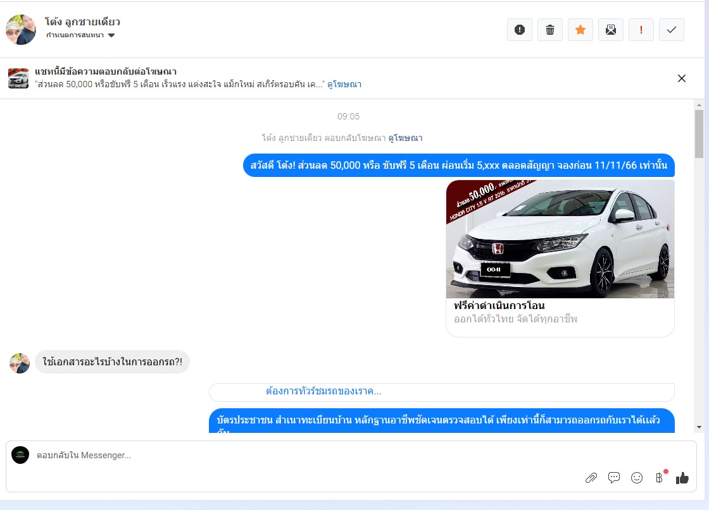Click customer message about documents needed
Viewport: 709px width, 510px height.
coord(112,362)
